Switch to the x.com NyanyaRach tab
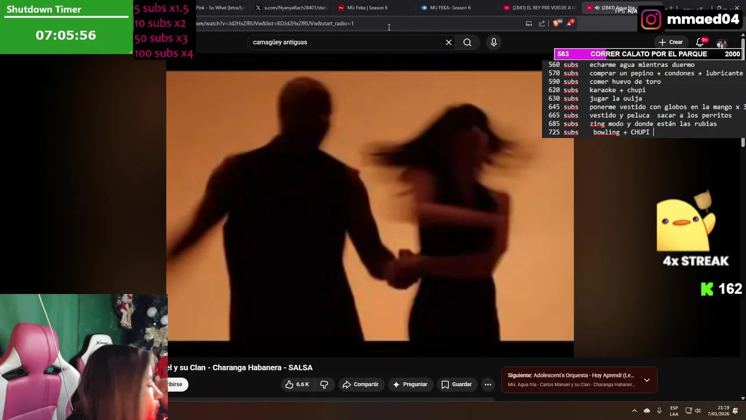This screenshot has height=420, width=746. point(292,8)
